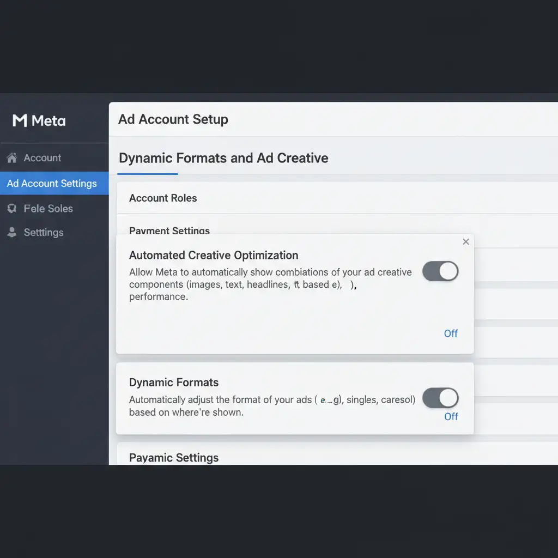Click the Meta logo icon
This screenshot has width=558, height=558.
(x=20, y=120)
